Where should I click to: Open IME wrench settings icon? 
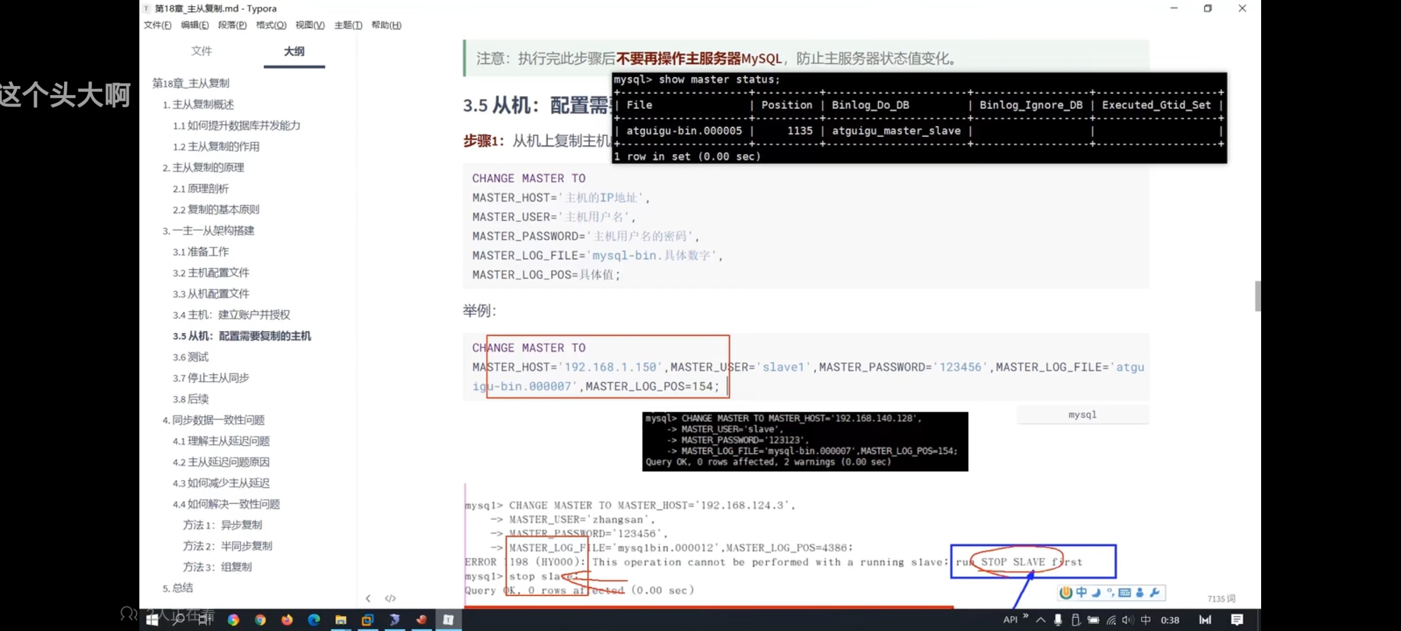pyautogui.click(x=1154, y=593)
